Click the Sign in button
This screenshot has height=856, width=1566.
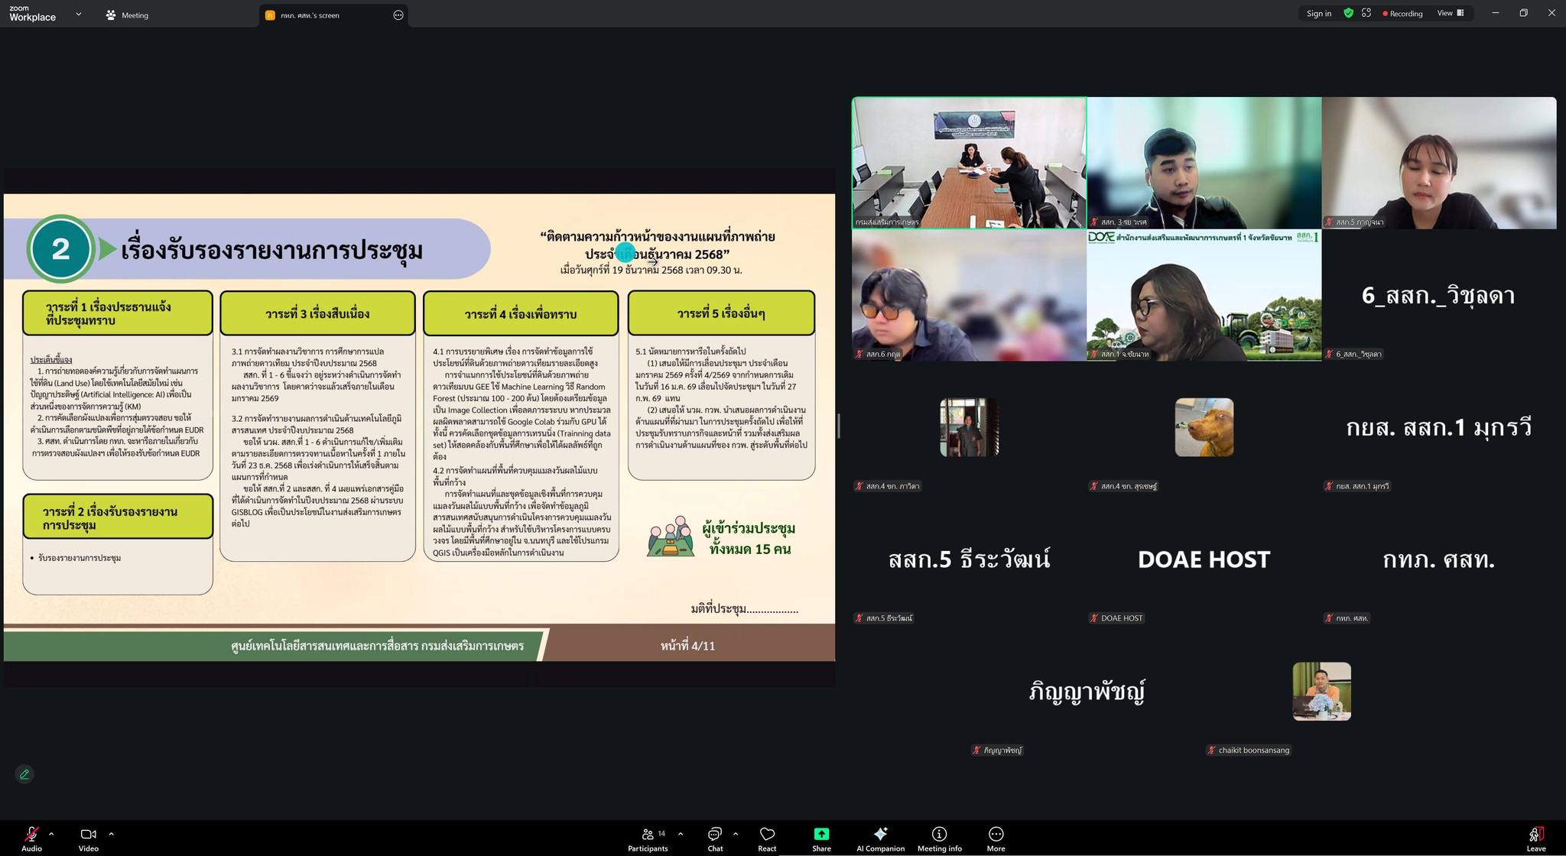pyautogui.click(x=1318, y=13)
